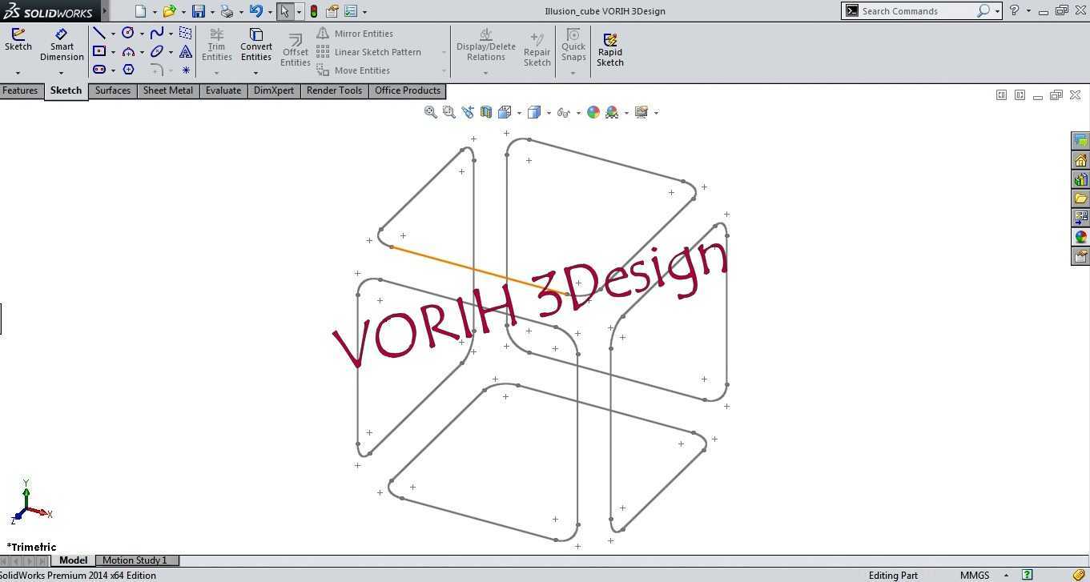This screenshot has width=1090, height=582.
Task: Open File Properties icon
Action: click(x=332, y=11)
